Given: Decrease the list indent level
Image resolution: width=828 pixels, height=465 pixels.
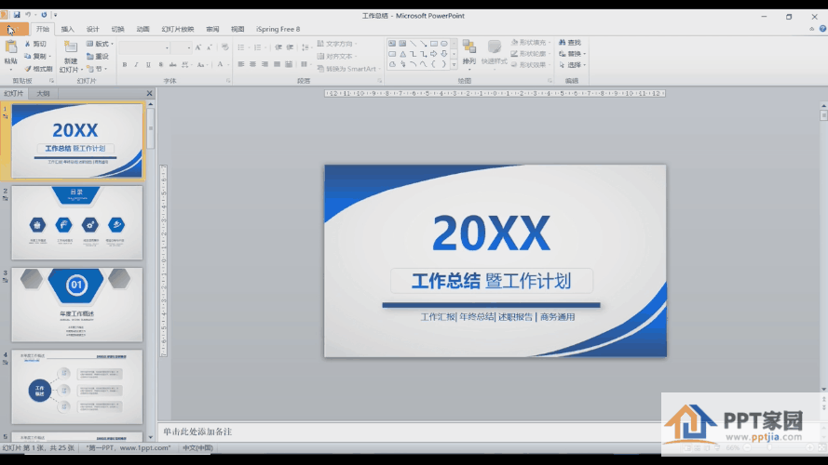Looking at the screenshot, I should tap(278, 47).
